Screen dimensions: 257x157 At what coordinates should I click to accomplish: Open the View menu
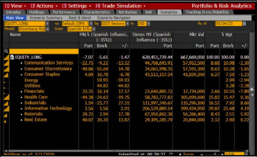[15, 6]
